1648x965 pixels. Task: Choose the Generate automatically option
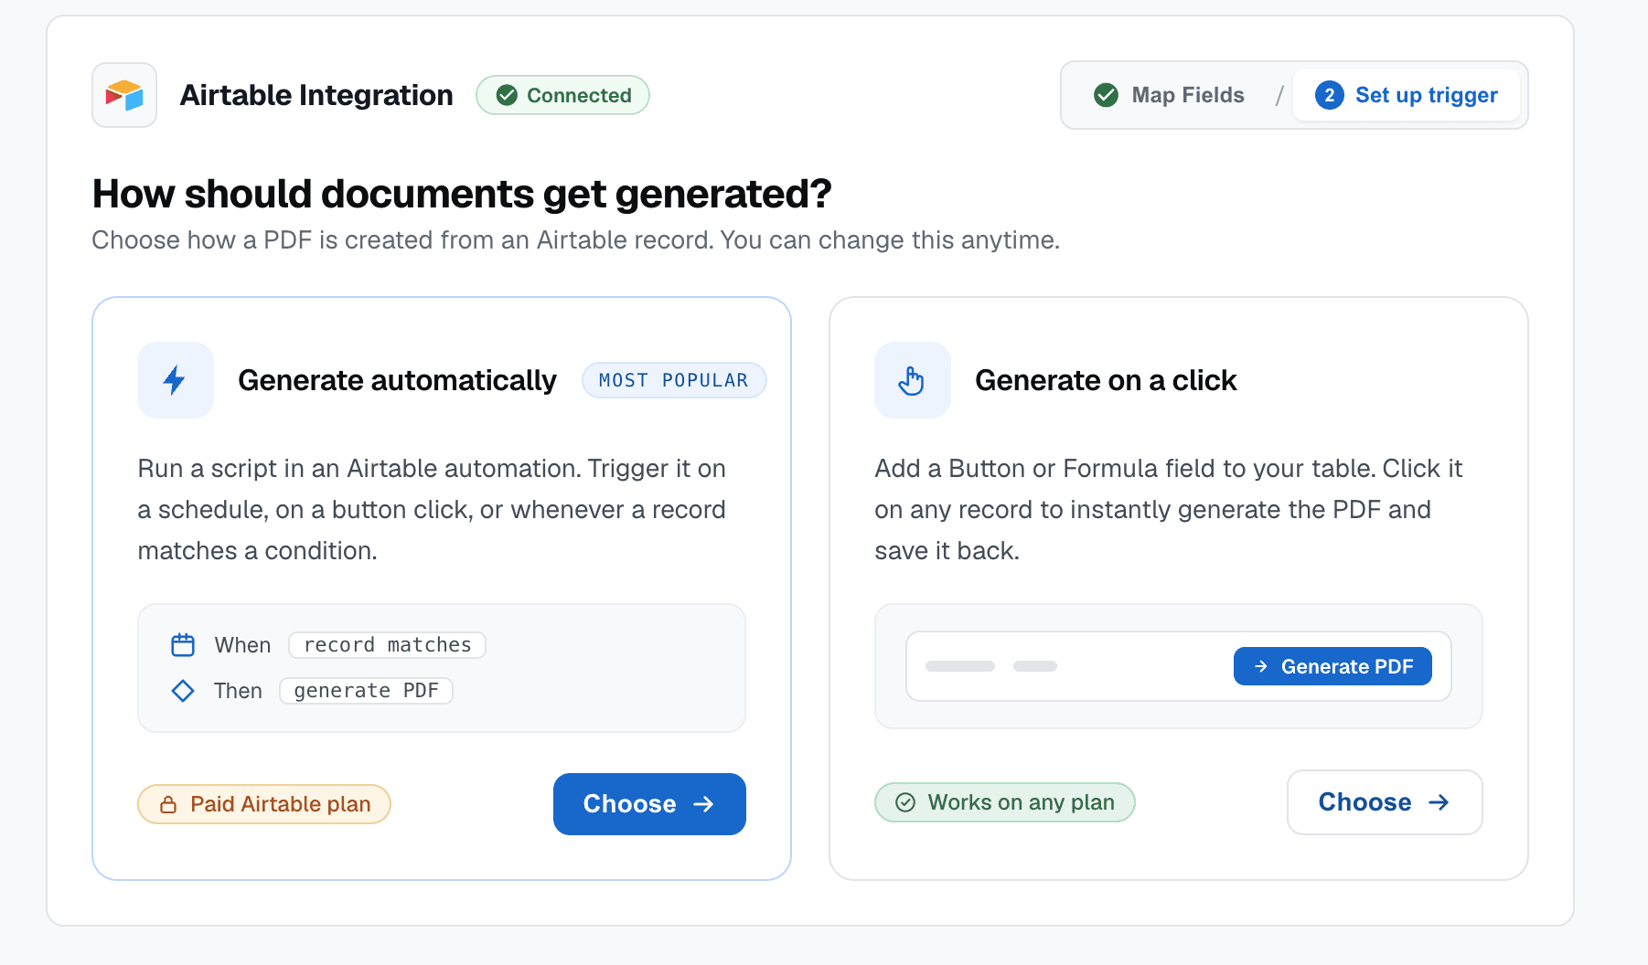pyautogui.click(x=649, y=804)
